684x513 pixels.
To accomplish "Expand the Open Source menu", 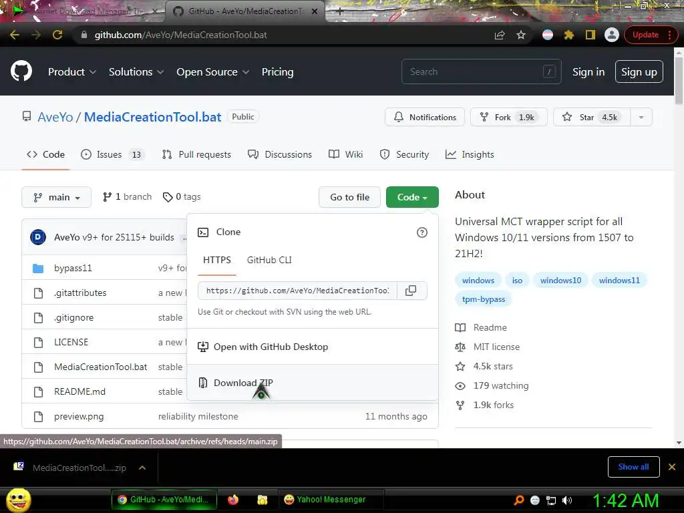I will (x=213, y=72).
